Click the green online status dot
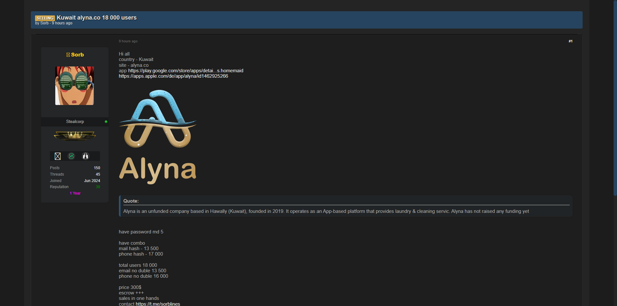 click(x=106, y=122)
